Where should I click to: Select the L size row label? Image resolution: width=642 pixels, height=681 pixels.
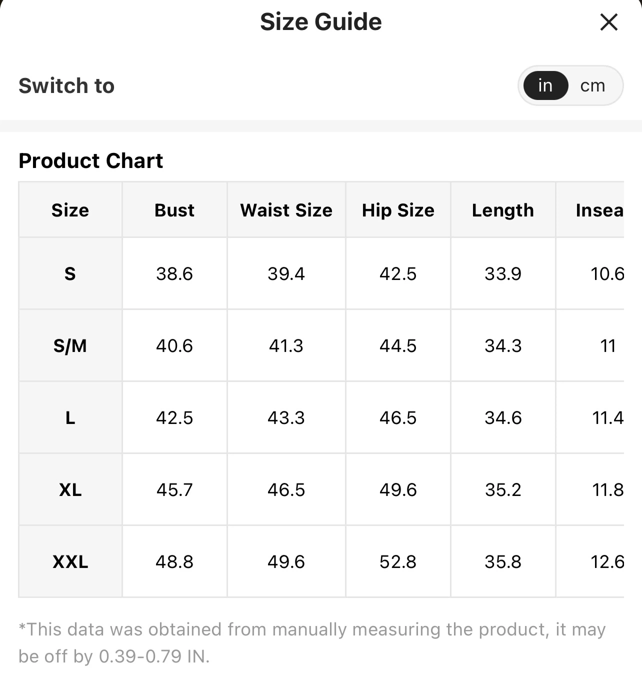(x=70, y=417)
